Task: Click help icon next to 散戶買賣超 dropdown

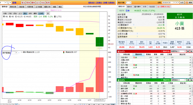Action: 19,53
